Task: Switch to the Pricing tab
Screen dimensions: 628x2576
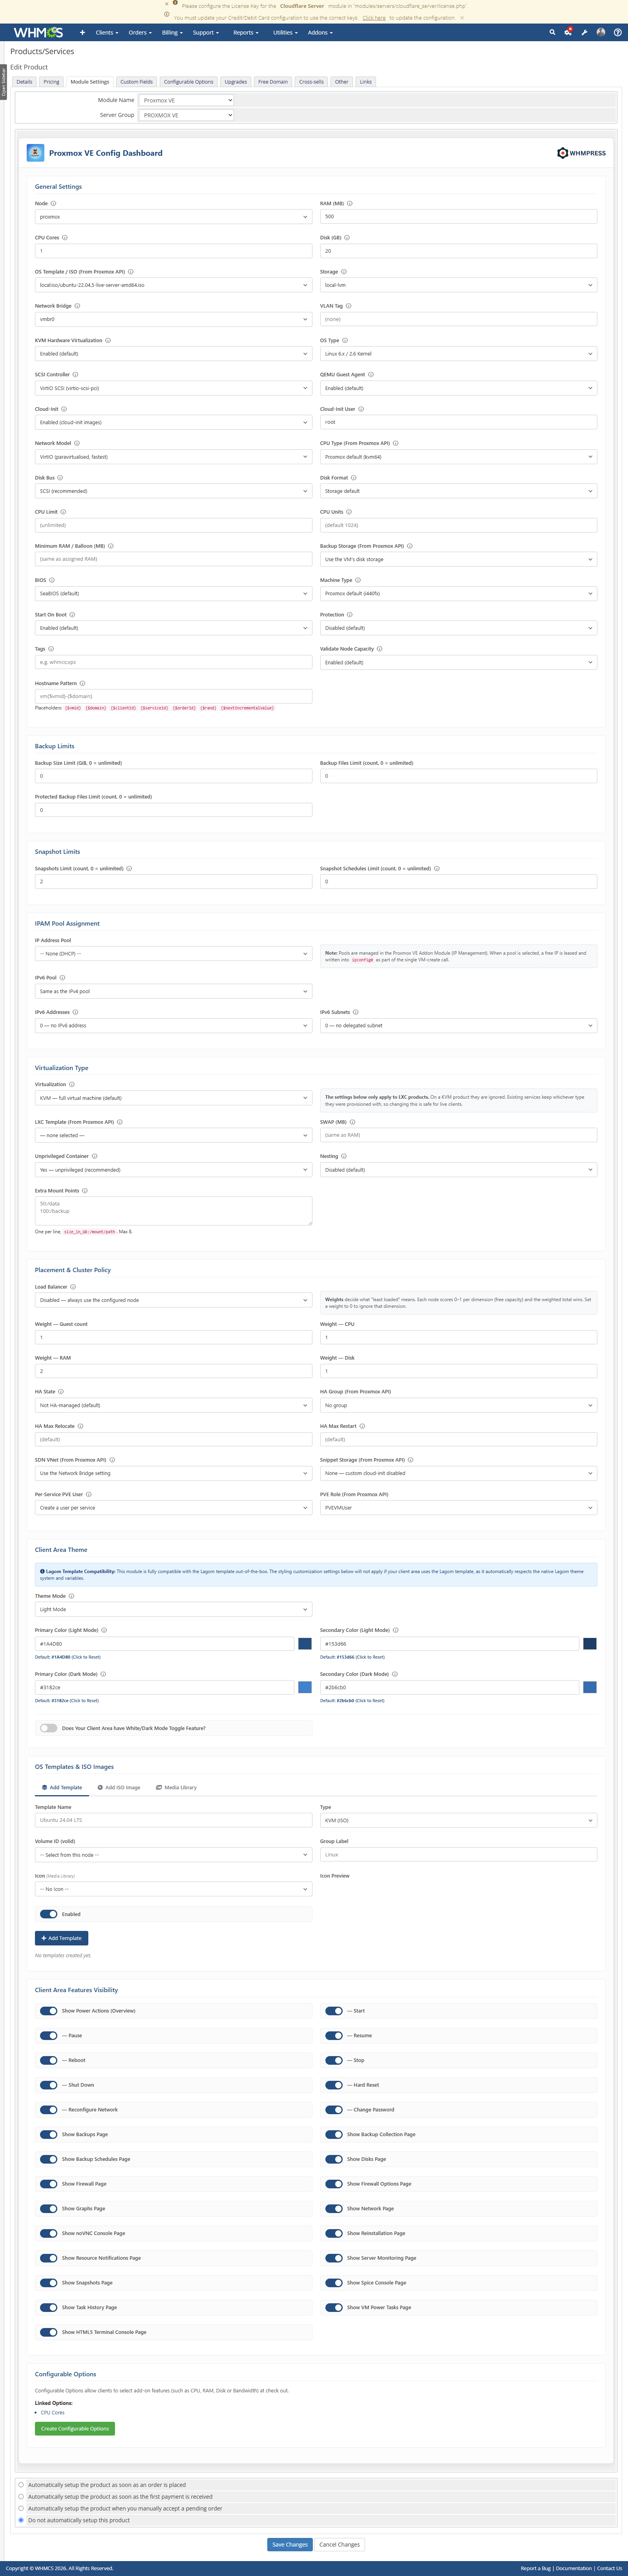Action: point(51,82)
